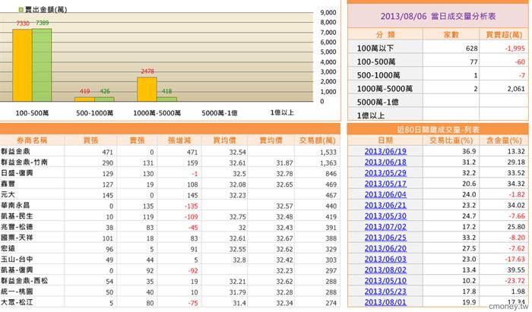Click the green 418 bar in chart
Screen dimensions: 532x312
click(167, 99)
